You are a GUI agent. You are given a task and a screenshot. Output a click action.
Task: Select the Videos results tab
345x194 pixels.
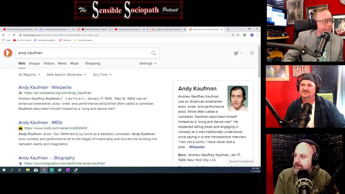pyautogui.click(x=49, y=63)
